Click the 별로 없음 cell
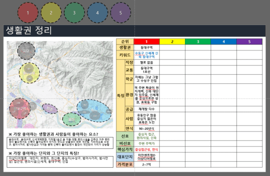 click(146, 62)
